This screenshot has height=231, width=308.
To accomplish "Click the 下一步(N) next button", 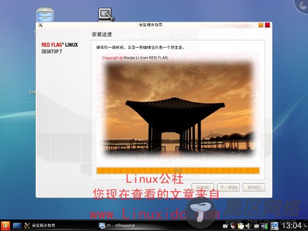I will [228, 187].
